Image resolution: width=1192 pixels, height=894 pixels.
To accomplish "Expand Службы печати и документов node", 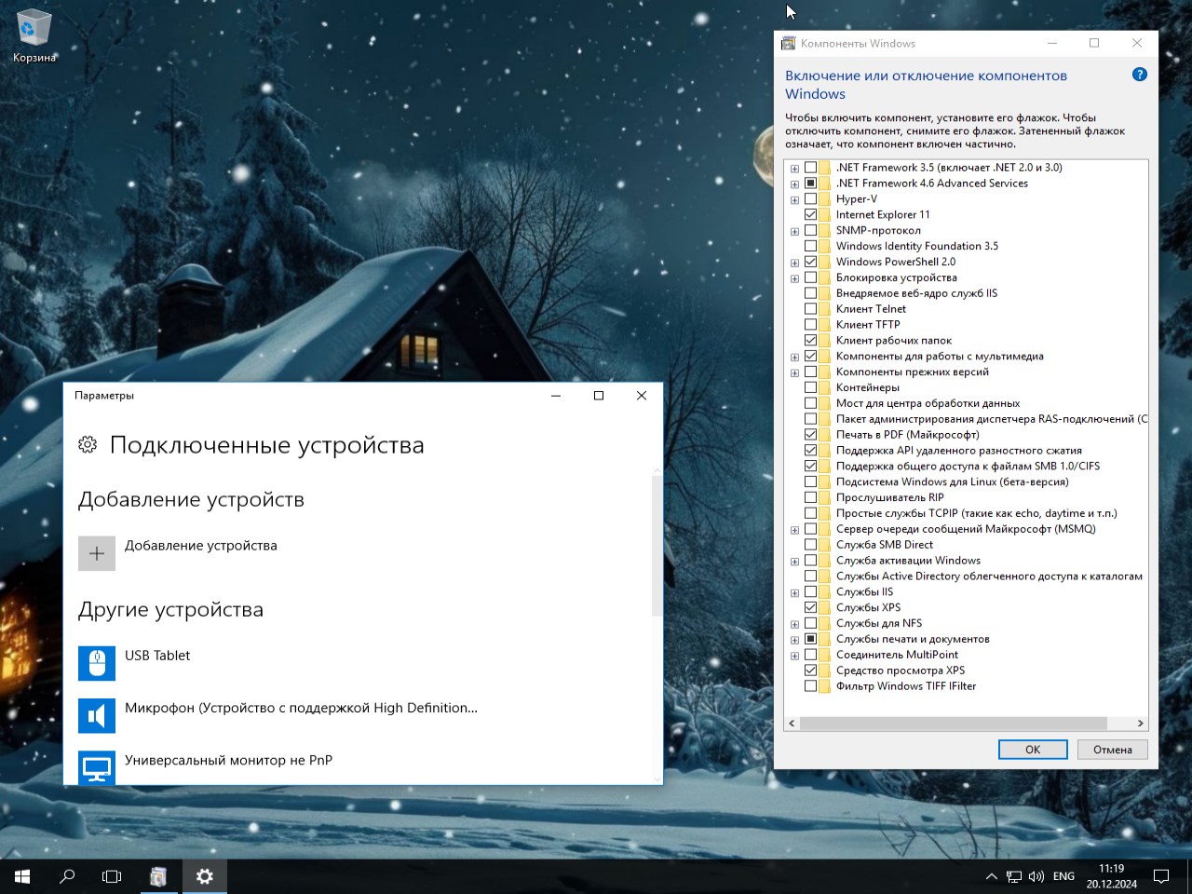I will (794, 640).
